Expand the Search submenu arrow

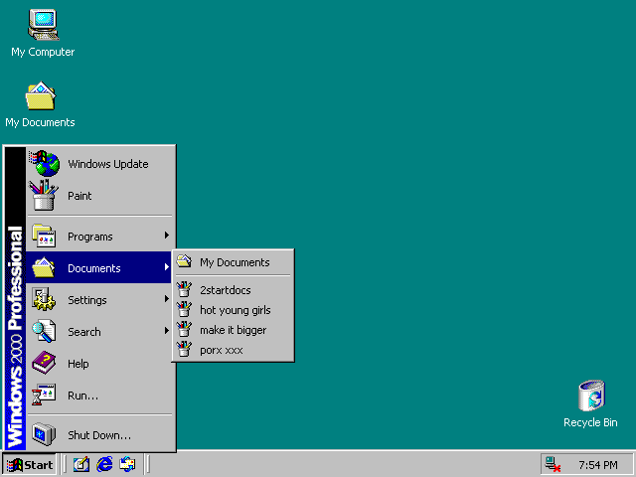point(166,331)
